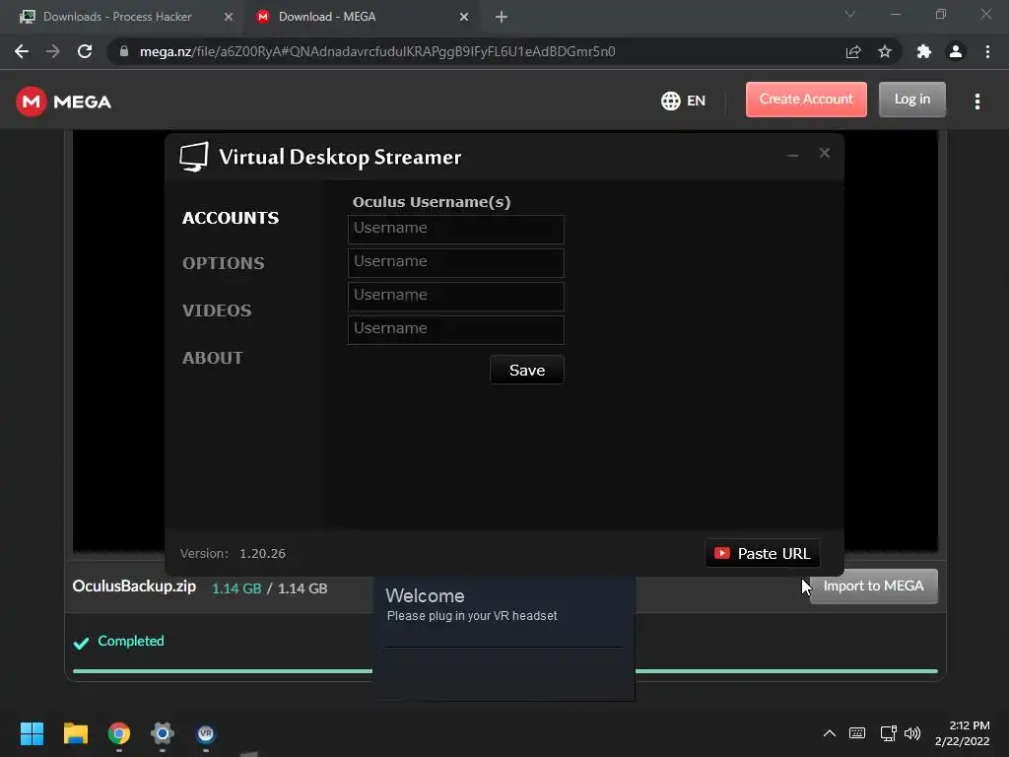The image size is (1009, 757).
Task: Click the Virtual Desktop Streamer monitor logo
Action: pos(194,157)
